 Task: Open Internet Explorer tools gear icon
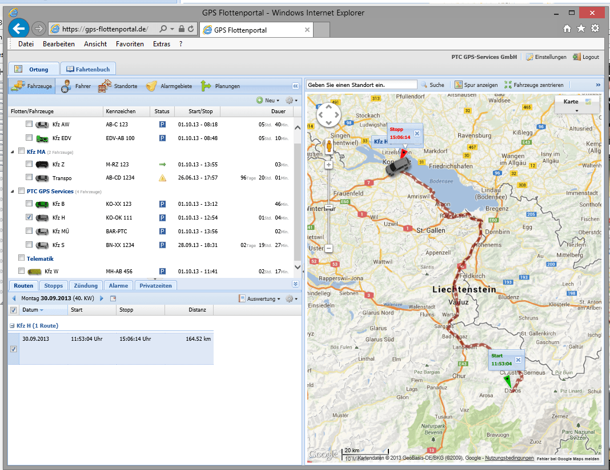[x=595, y=29]
